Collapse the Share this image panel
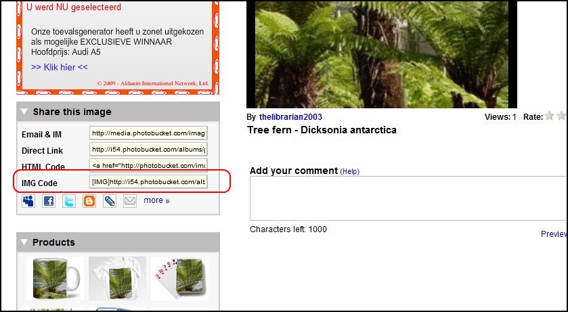Image resolution: width=568 pixels, height=312 pixels. (24, 112)
